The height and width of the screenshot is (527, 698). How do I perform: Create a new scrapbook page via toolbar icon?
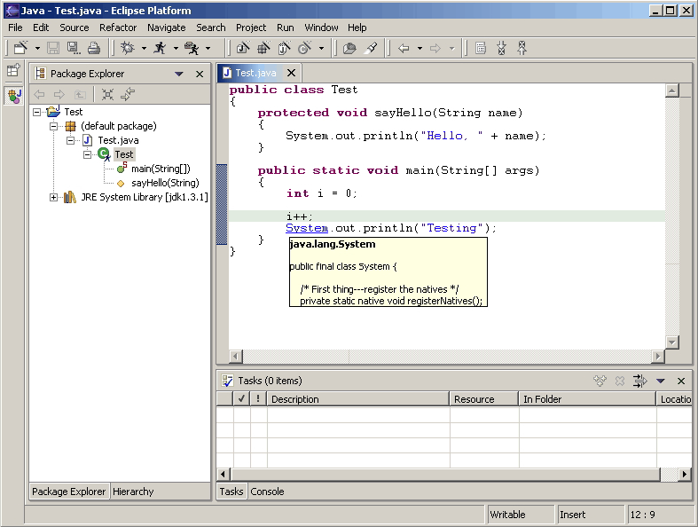[x=284, y=48]
